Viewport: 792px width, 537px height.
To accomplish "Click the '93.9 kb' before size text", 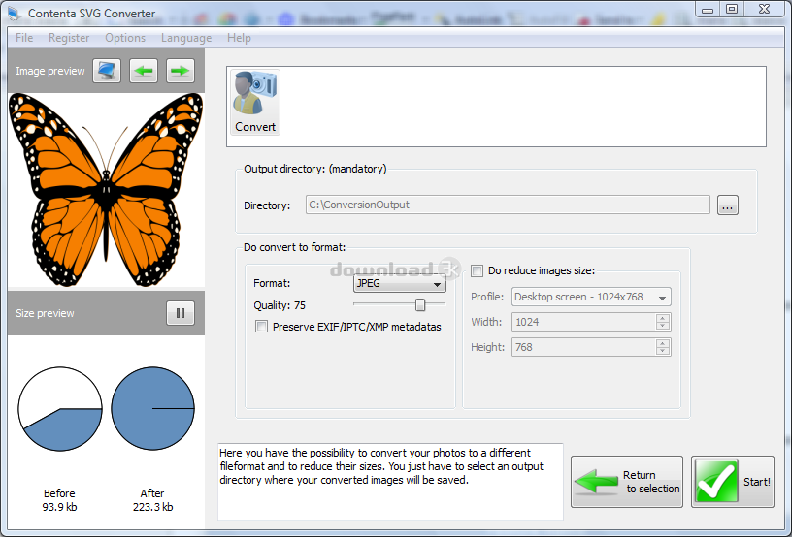I will (59, 507).
